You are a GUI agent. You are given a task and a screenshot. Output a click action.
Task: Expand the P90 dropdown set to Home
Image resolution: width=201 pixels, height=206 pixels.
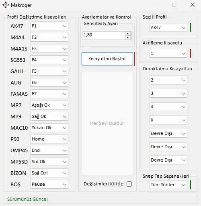[x=49, y=139]
